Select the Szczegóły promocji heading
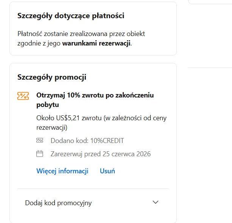Viewport: 232px width, 223px height. [52, 77]
